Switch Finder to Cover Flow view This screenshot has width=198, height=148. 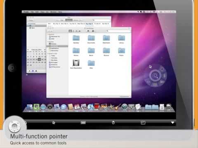[x=80, y=31]
